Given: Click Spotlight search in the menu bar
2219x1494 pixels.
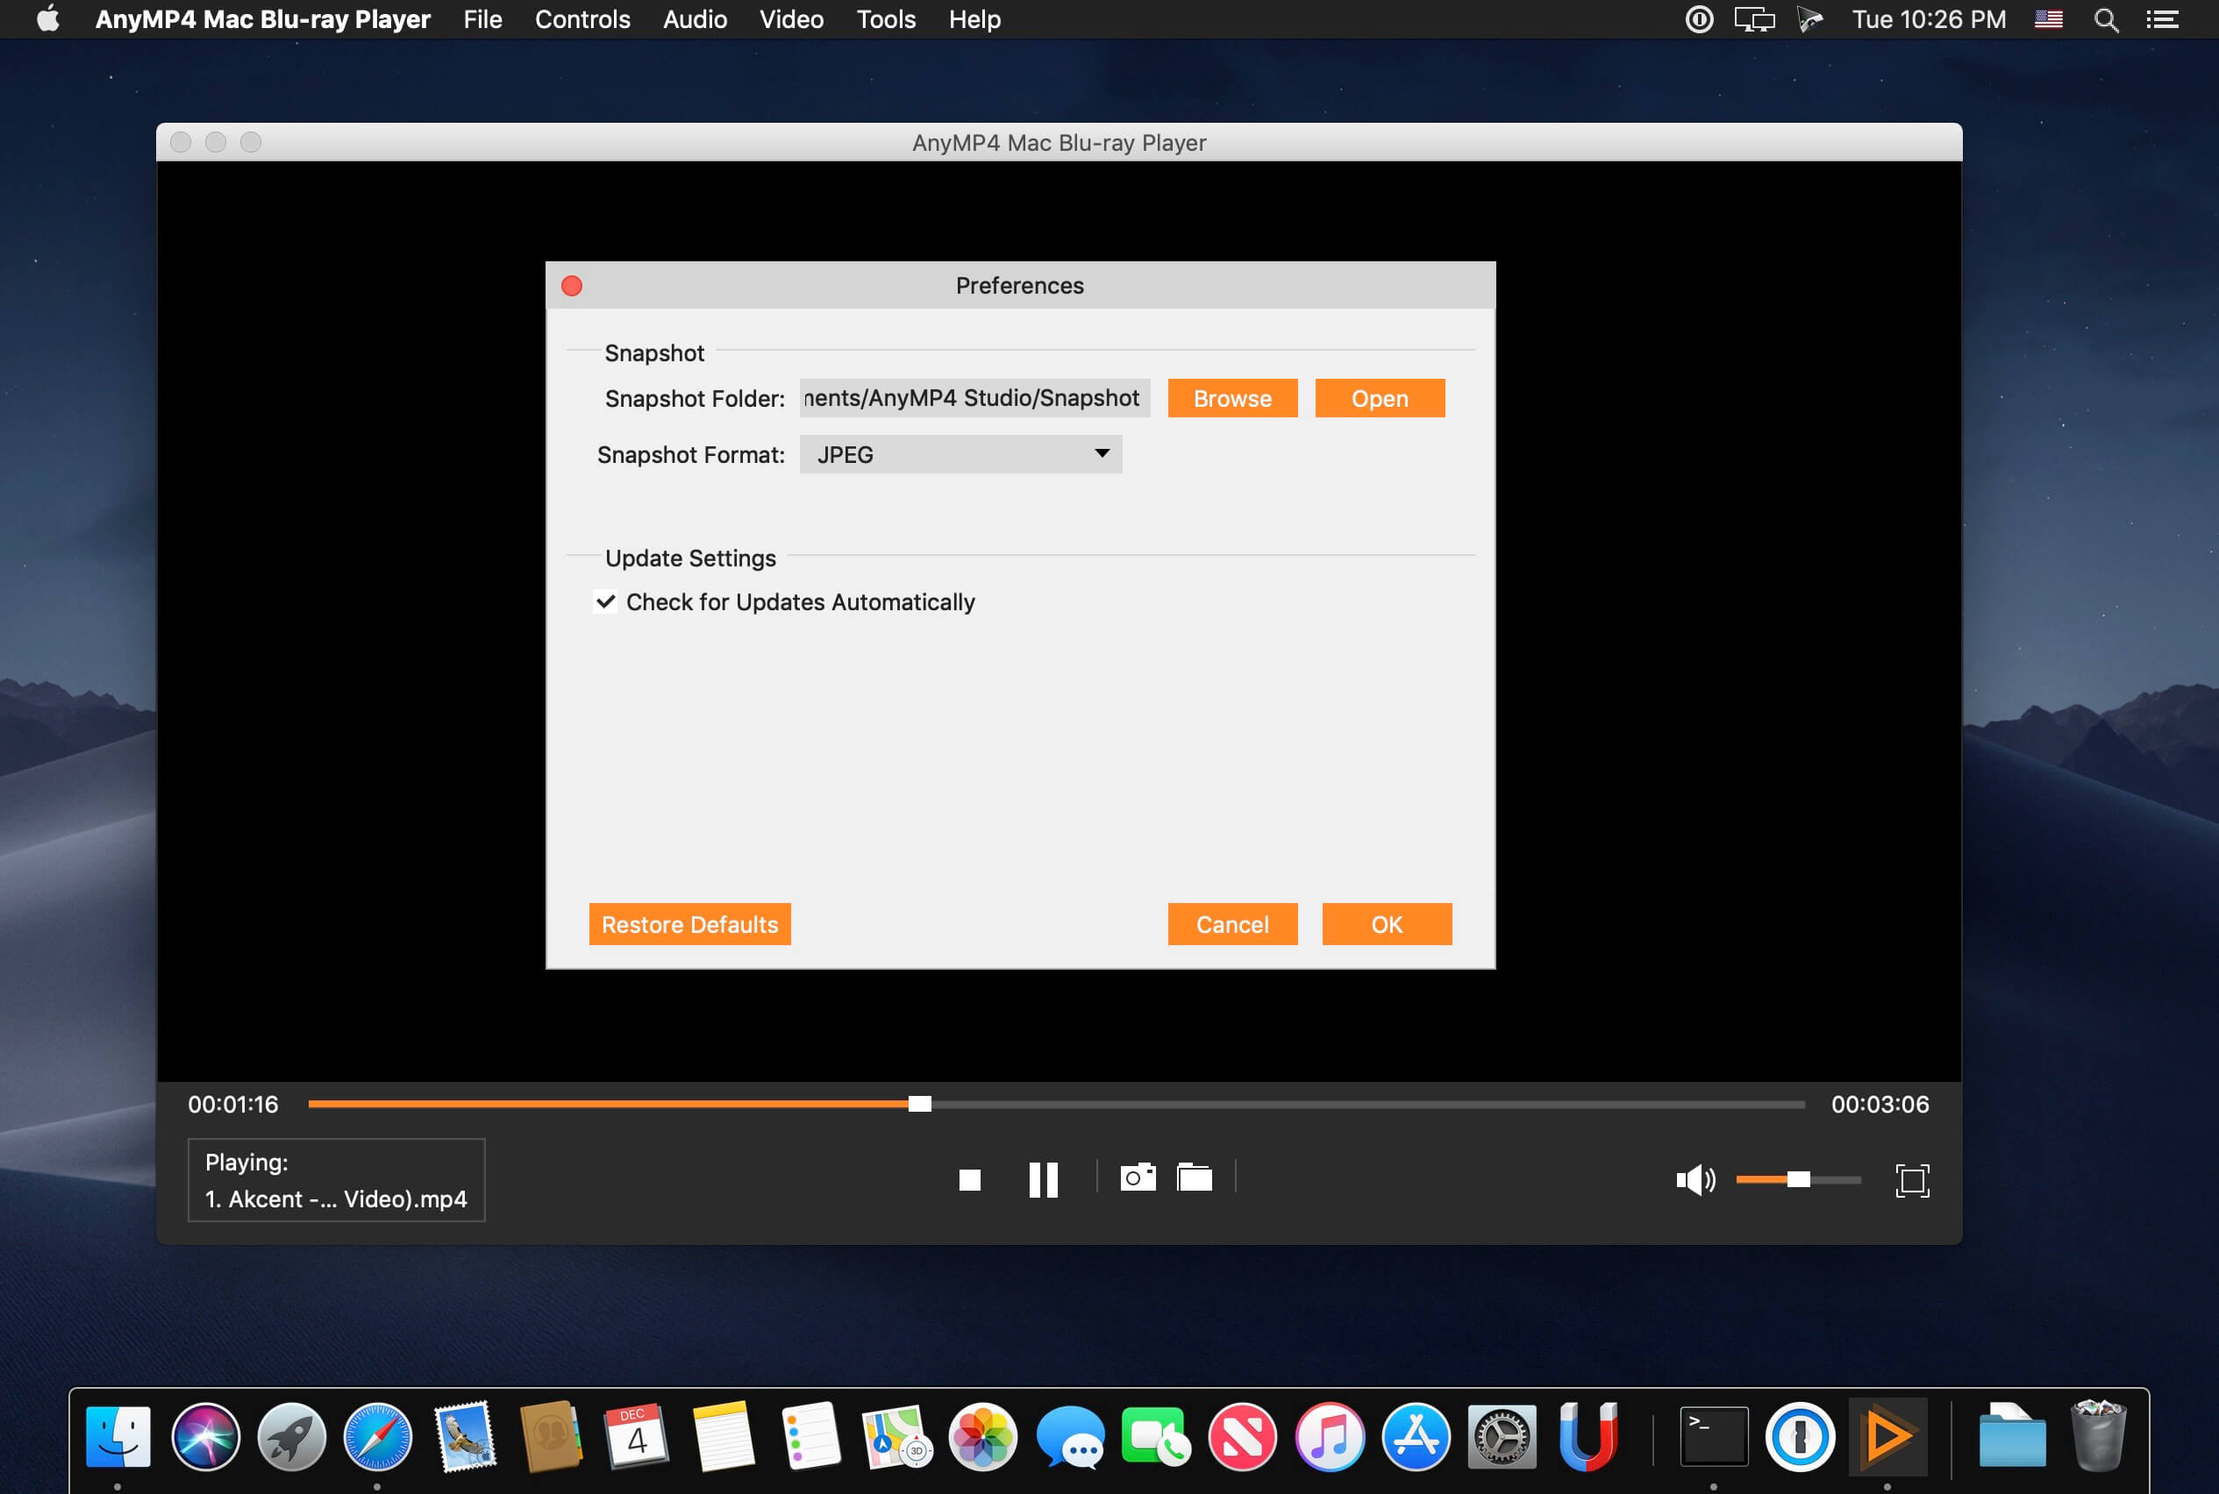Looking at the screenshot, I should (x=2106, y=20).
